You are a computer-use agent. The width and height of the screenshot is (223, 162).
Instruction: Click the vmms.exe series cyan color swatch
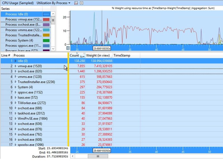(46, 30)
